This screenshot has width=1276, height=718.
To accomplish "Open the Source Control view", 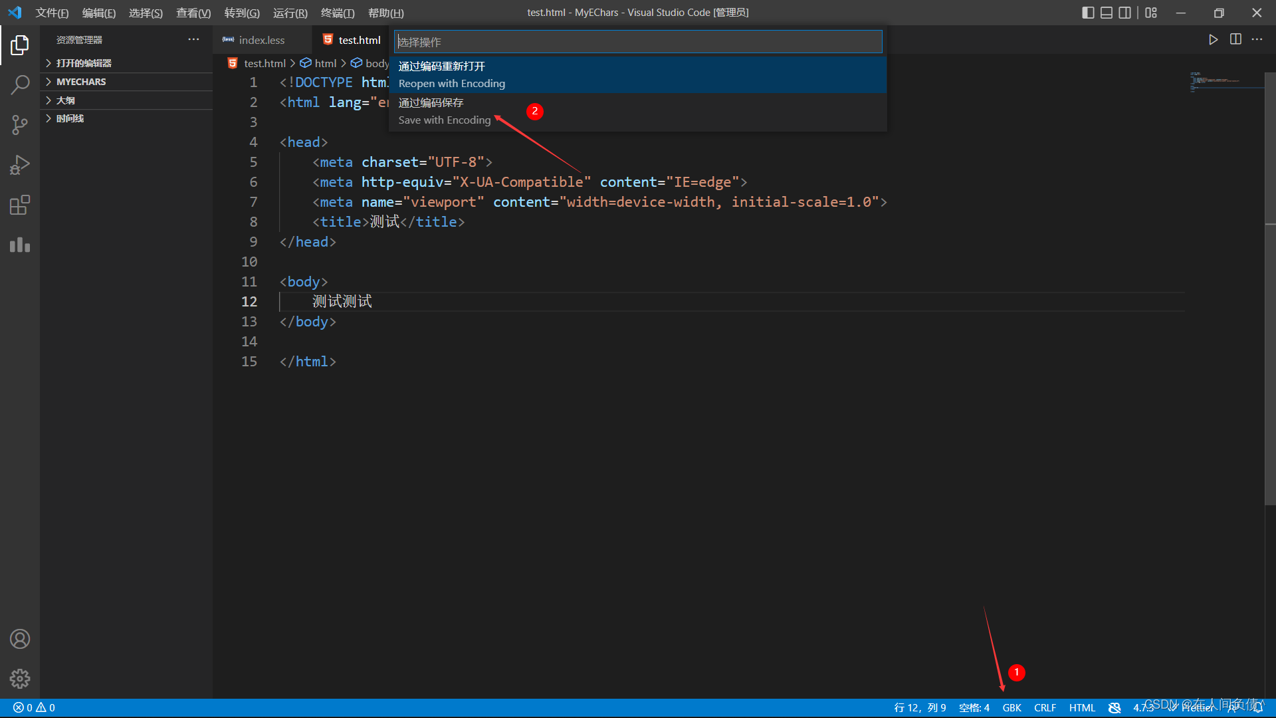I will [20, 125].
